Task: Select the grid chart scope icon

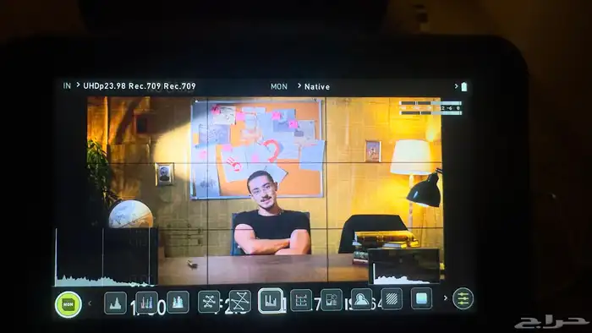Action: [x=301, y=300]
